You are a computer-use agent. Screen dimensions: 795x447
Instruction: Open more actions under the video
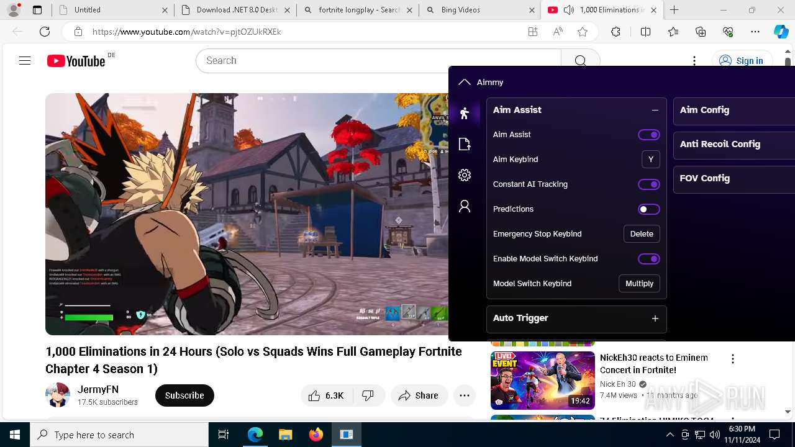[464, 395]
